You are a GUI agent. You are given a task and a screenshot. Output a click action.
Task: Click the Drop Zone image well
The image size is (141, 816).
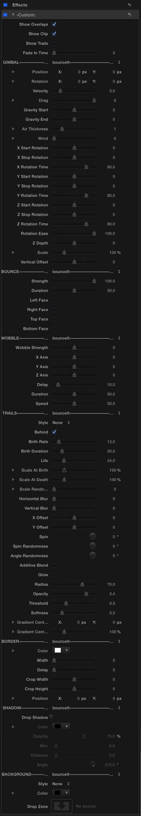(x=62, y=806)
